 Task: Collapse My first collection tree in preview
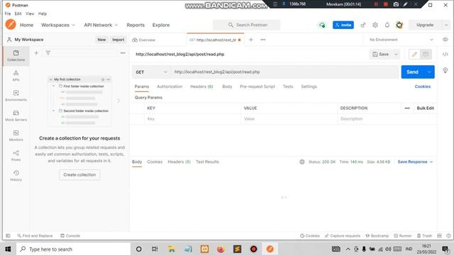50,79
